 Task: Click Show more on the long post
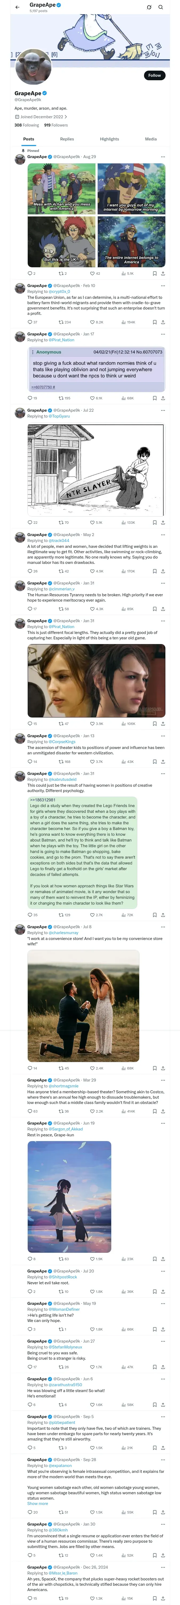(x=37, y=1503)
